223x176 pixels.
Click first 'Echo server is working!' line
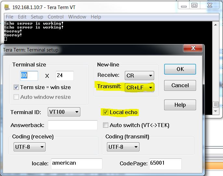click(x=34, y=23)
